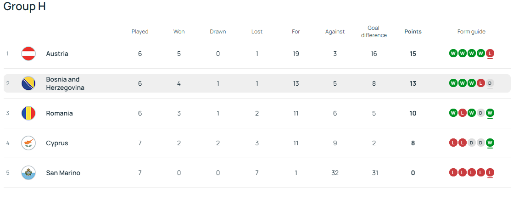Image resolution: width=519 pixels, height=198 pixels.
Task: Select the Points column header
Action: pyautogui.click(x=413, y=32)
